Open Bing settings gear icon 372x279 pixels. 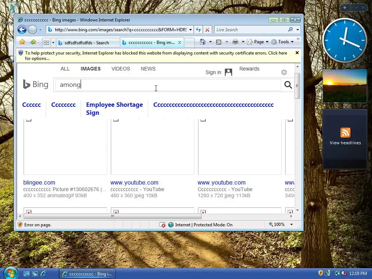[284, 72]
